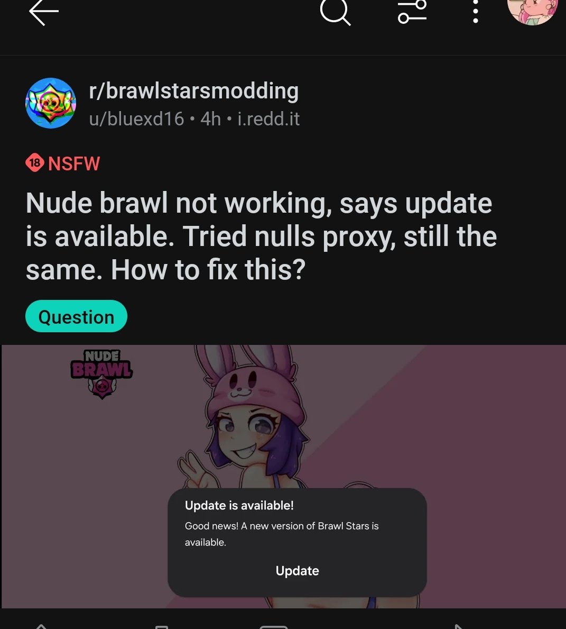This screenshot has width=566, height=629.
Task: Click the Nude Brawl logo in image
Action: (101, 374)
